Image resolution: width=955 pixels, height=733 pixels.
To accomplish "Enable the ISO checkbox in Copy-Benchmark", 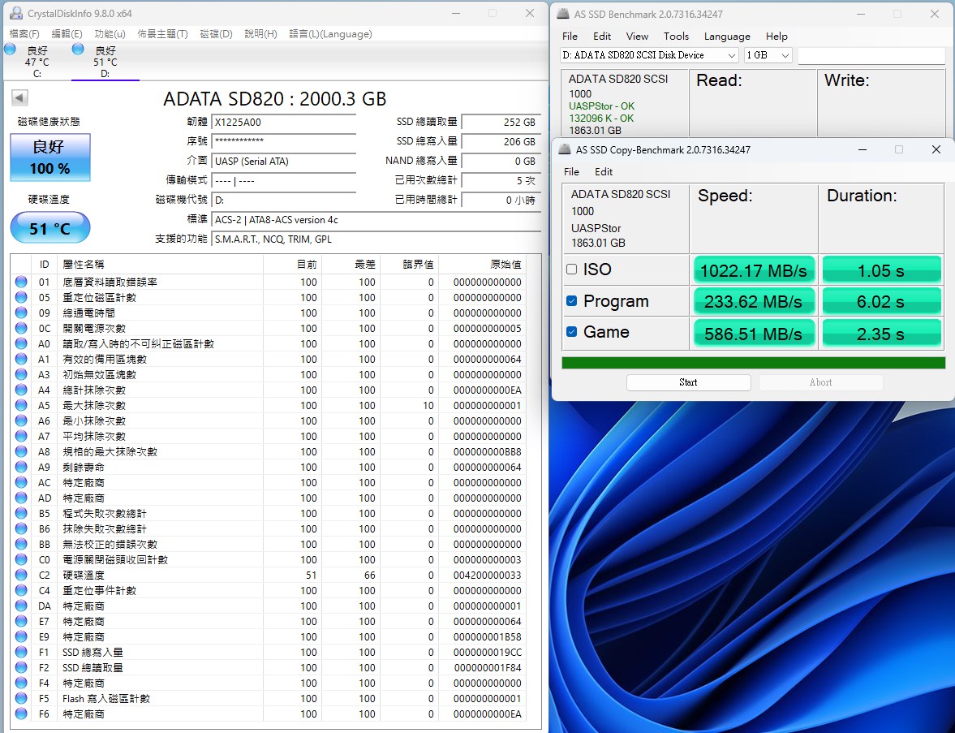I will [x=571, y=269].
